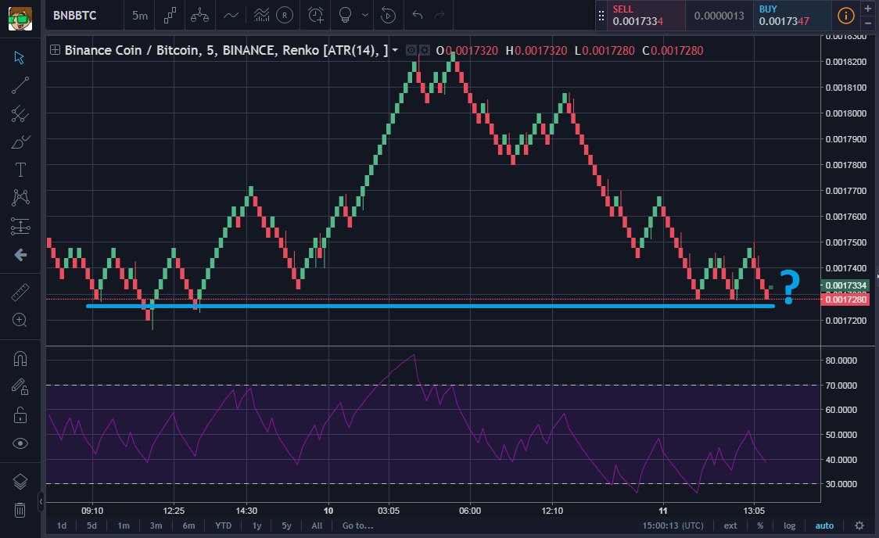Select the 1m time range
The image size is (879, 538).
coord(124,525)
